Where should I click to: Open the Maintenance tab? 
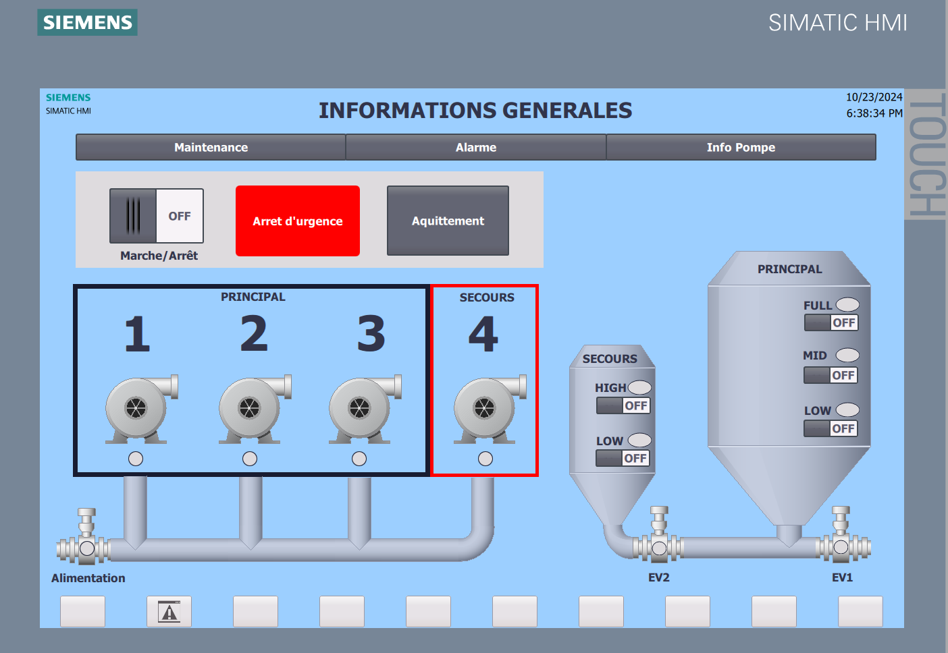tap(211, 147)
